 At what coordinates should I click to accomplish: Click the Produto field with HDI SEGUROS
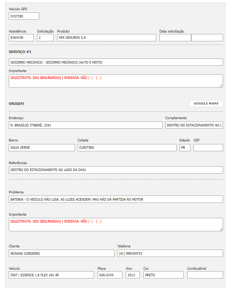click(x=106, y=38)
